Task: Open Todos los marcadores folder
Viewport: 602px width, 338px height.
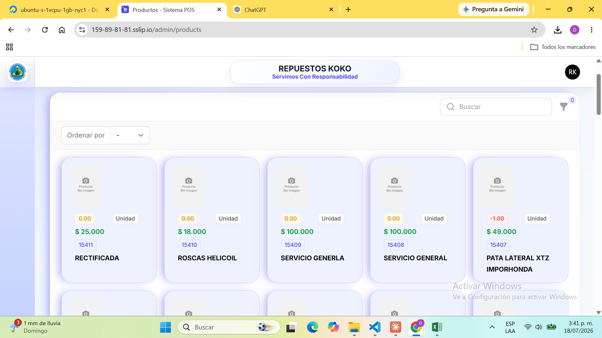Action: point(563,47)
